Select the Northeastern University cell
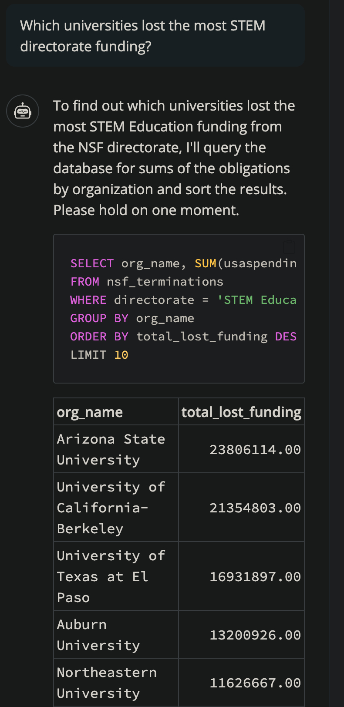This screenshot has height=707, width=344. [107, 683]
